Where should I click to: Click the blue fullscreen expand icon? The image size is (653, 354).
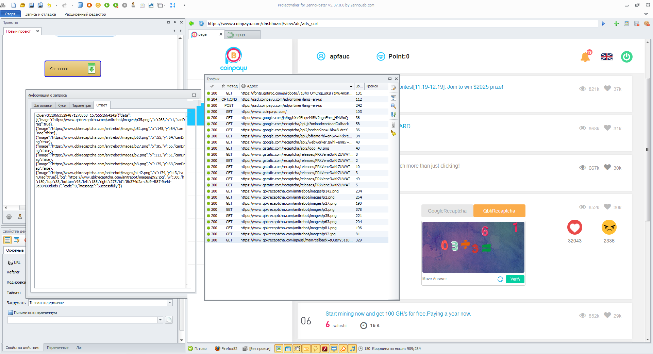173,5
